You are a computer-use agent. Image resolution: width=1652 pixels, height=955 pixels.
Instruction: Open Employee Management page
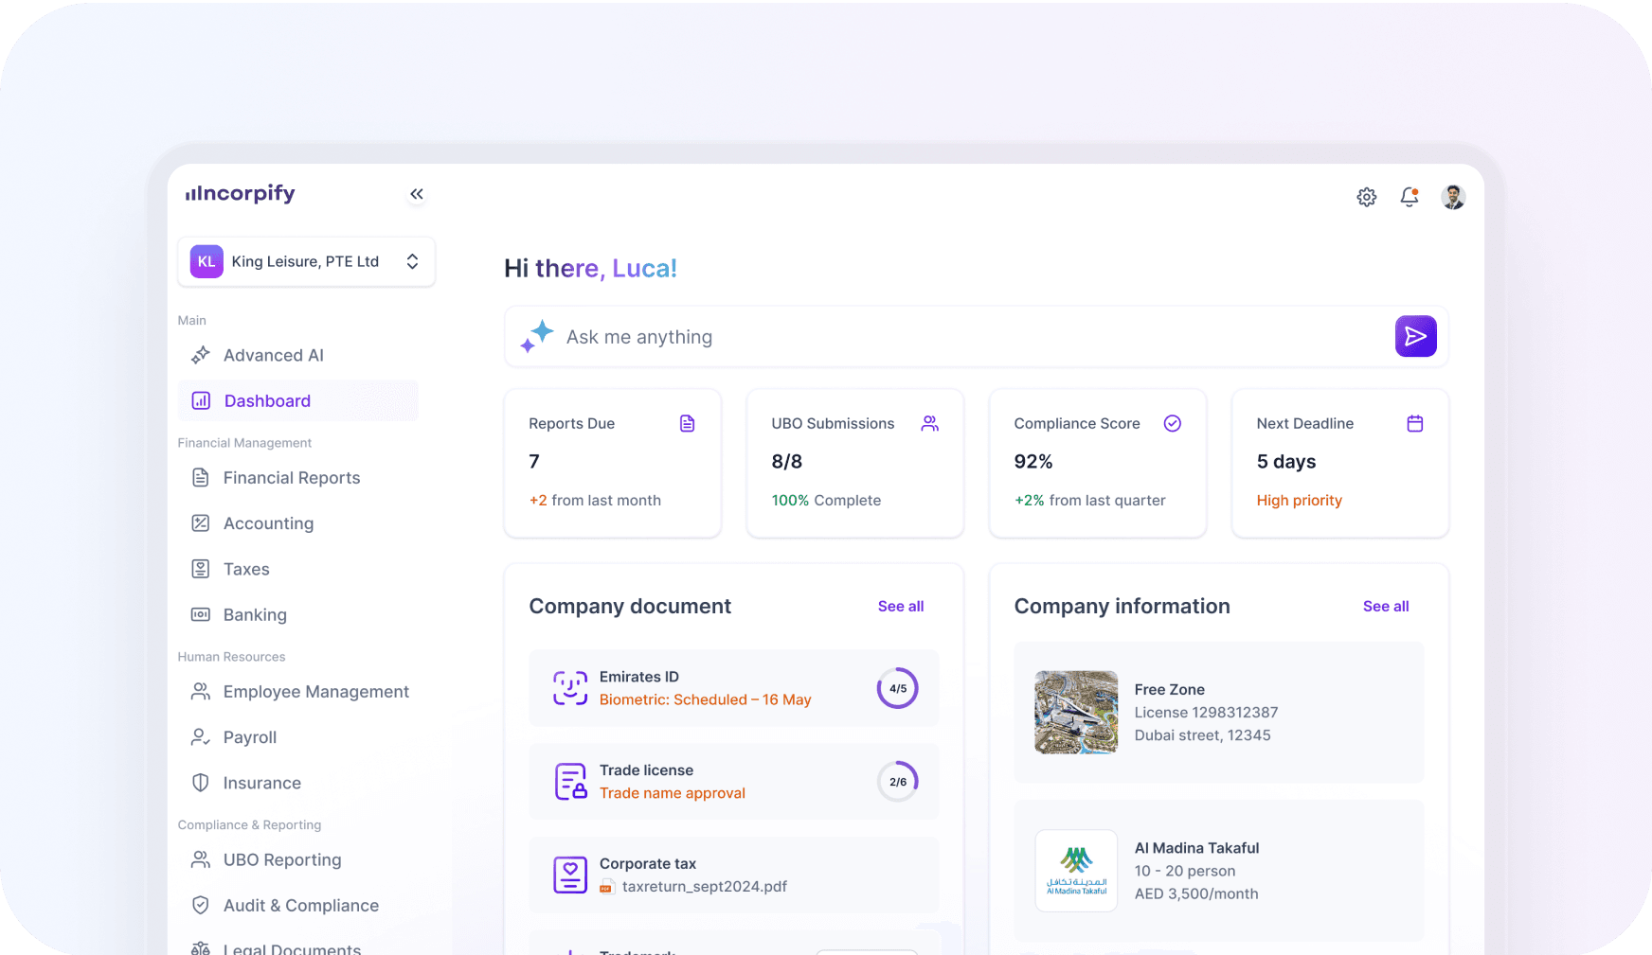click(315, 692)
